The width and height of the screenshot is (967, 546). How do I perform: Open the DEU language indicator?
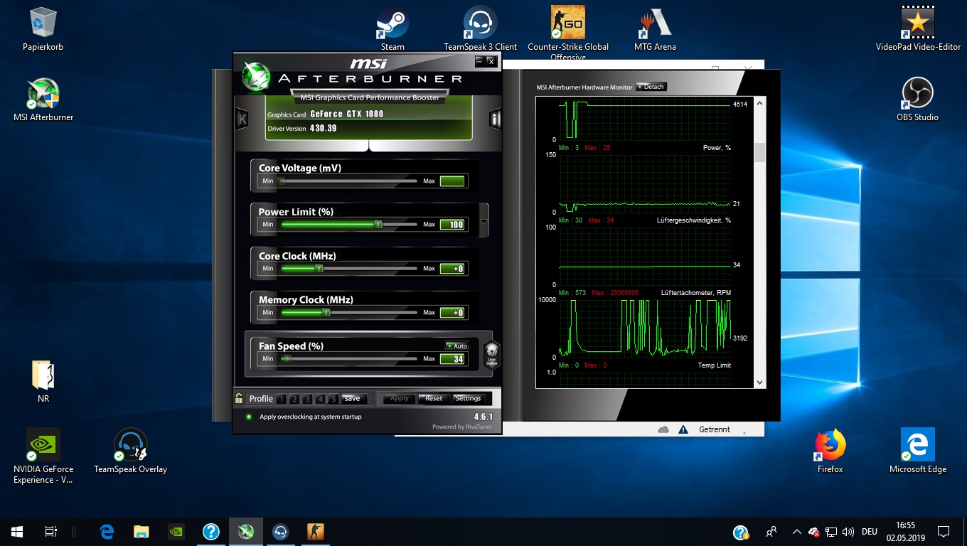[869, 531]
